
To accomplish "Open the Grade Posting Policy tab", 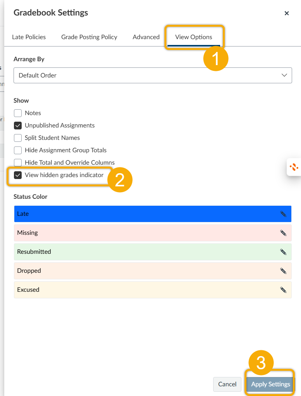I will (89, 37).
